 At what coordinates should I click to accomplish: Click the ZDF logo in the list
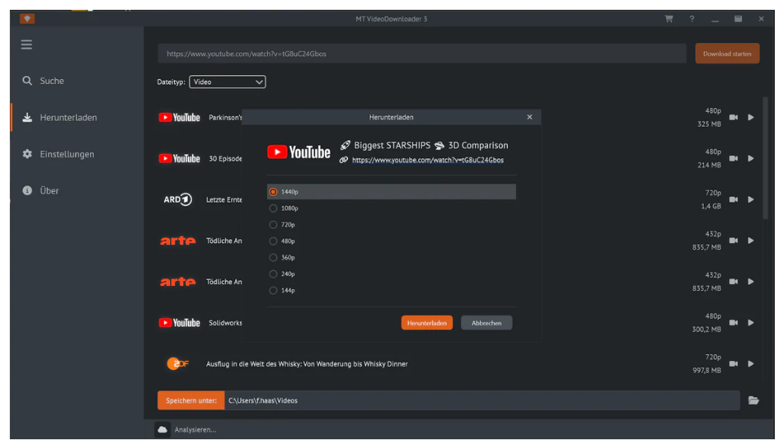click(178, 363)
